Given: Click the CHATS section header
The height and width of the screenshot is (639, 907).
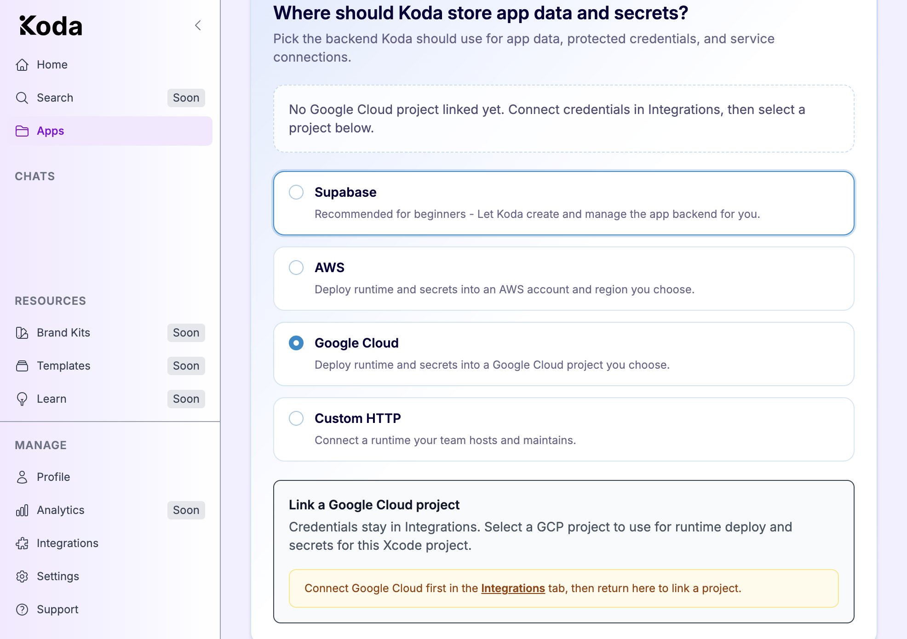Looking at the screenshot, I should [35, 177].
